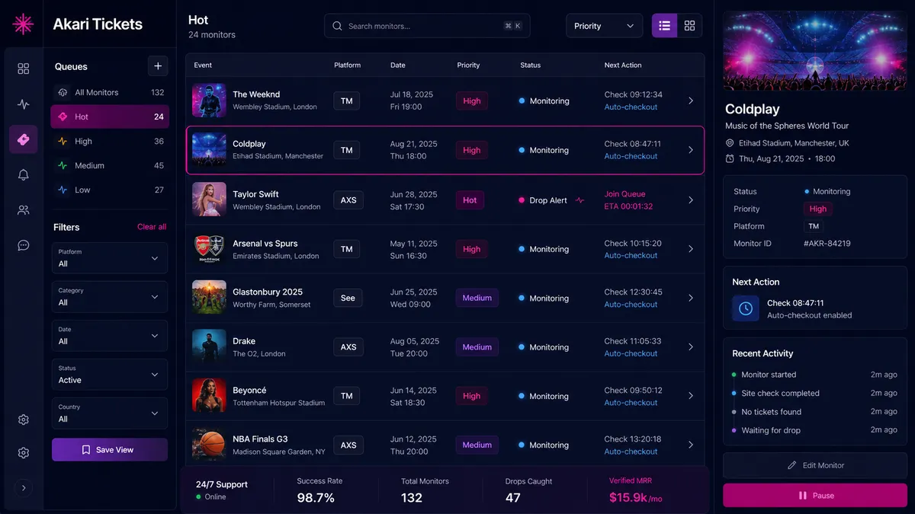This screenshot has height=514, width=915.
Task: Click the search magnifier icon
Action: click(337, 26)
